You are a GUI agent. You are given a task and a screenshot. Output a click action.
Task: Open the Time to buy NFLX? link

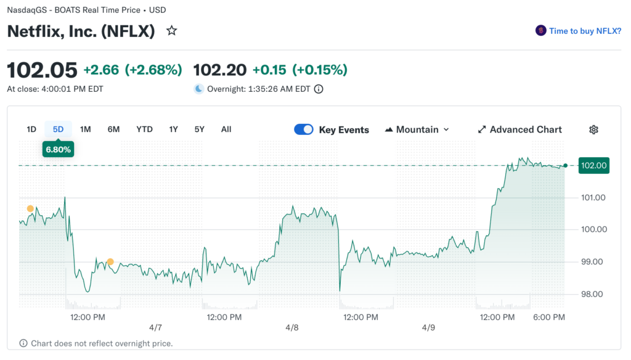coord(585,31)
